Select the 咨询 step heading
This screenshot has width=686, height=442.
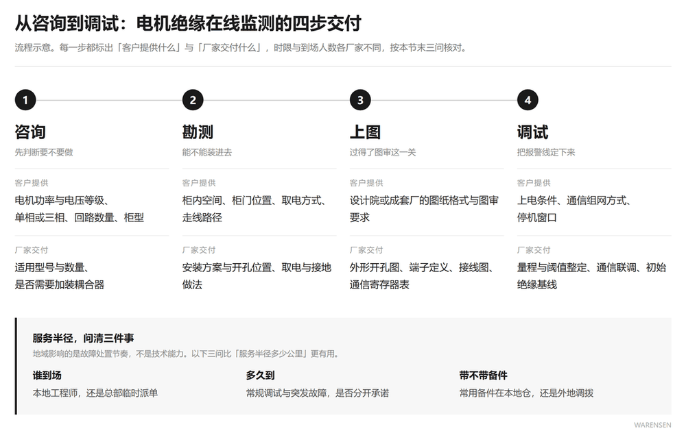[30, 132]
